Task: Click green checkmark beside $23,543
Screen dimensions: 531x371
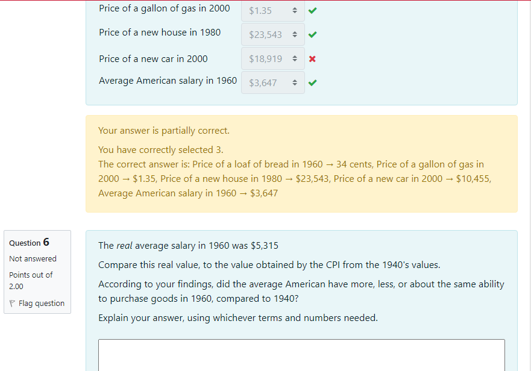Action: 313,34
